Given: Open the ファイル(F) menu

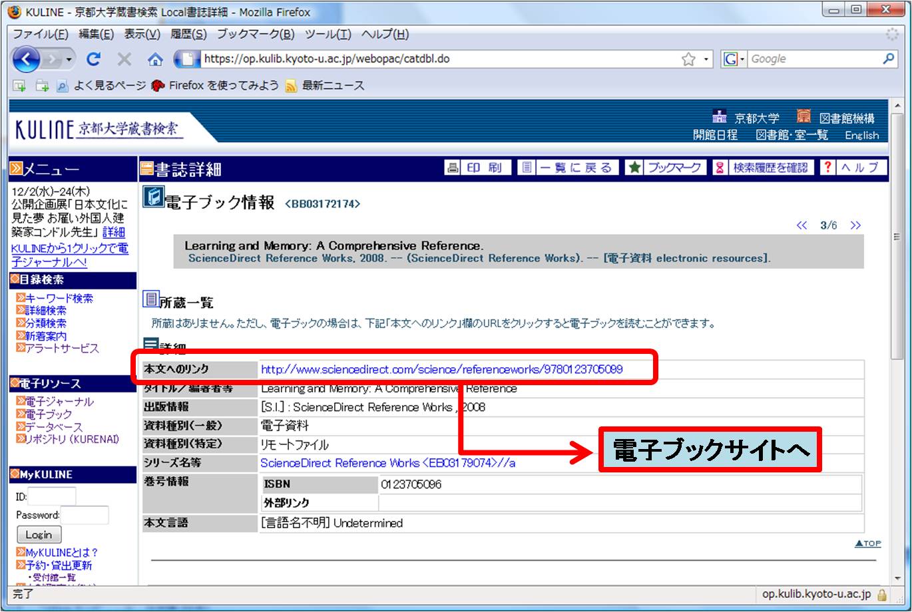Looking at the screenshot, I should (41, 34).
